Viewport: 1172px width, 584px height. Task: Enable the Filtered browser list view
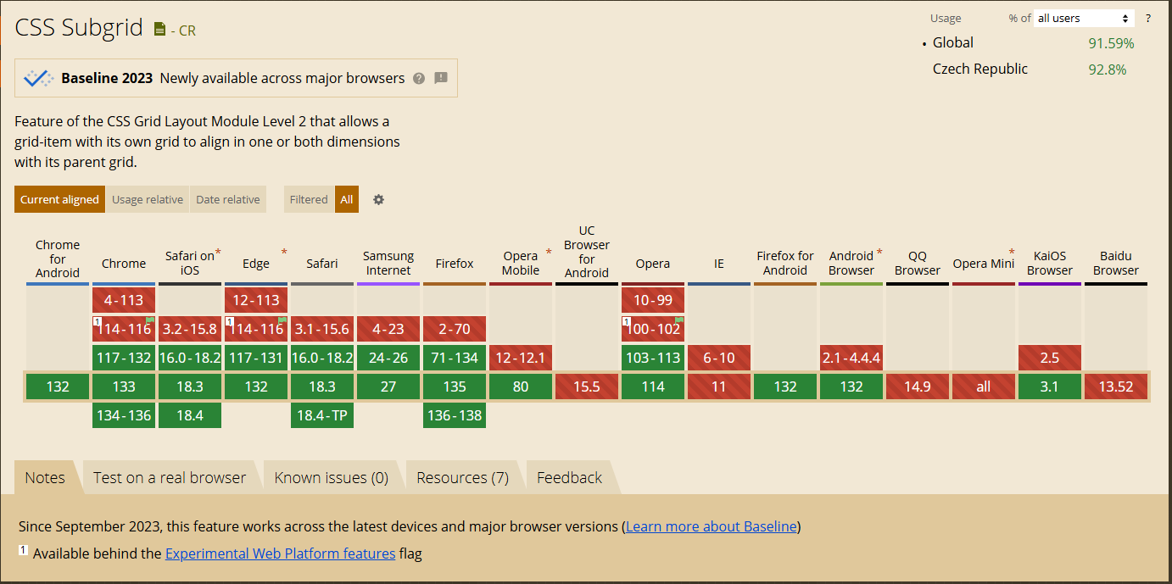pos(309,199)
